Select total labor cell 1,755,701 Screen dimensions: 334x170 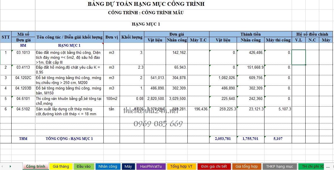click(x=251, y=139)
